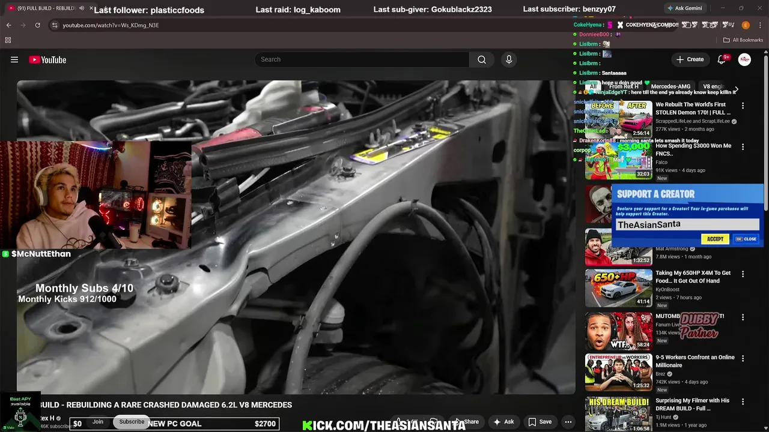Image resolution: width=769 pixels, height=432 pixels.
Task: Open the Brez channel name
Action: point(660,374)
